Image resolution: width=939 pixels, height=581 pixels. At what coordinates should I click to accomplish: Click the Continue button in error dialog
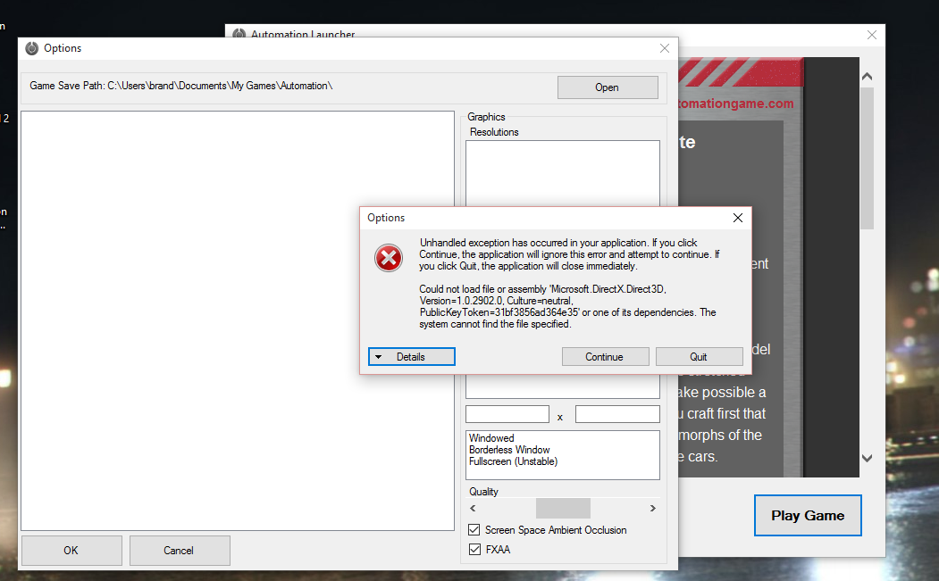point(605,357)
